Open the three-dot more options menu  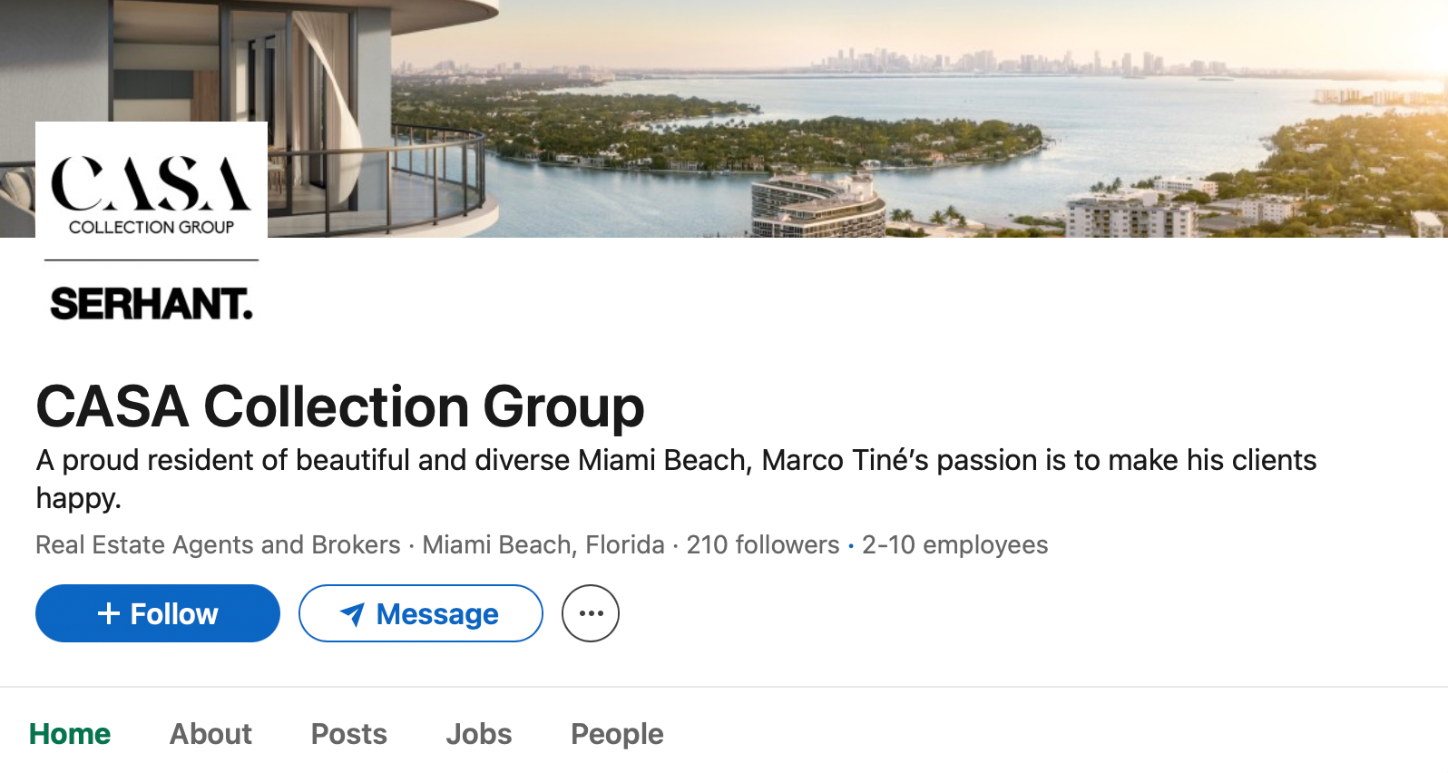point(591,613)
